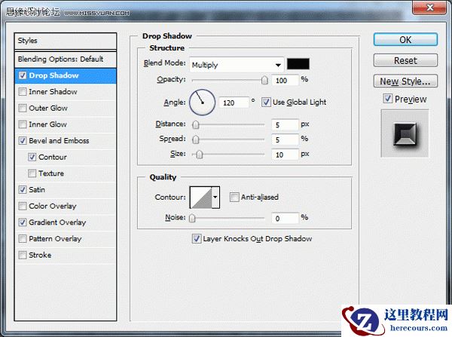Enable the Drop Shadow checkbox
The image size is (452, 337).
pyautogui.click(x=23, y=75)
